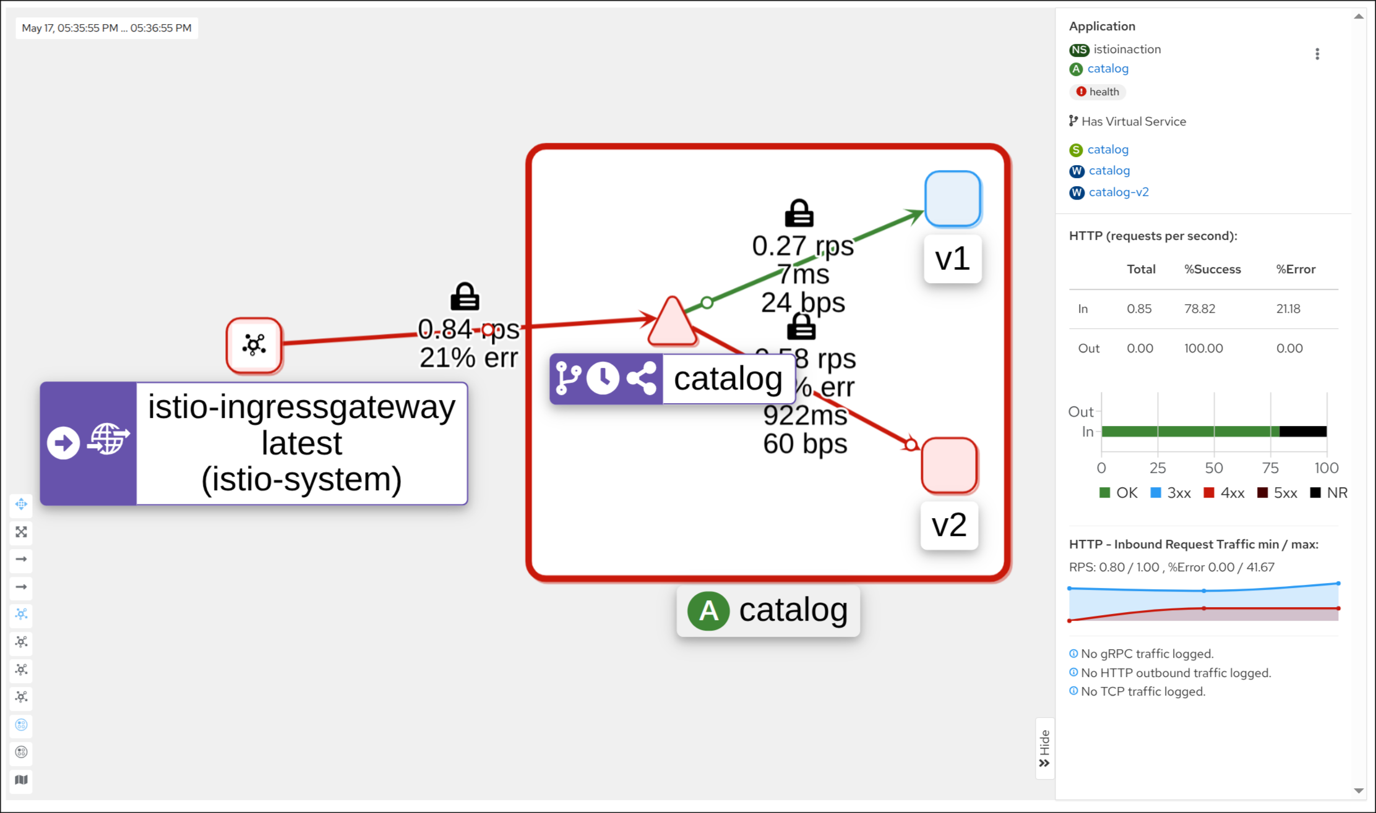Click the mTLS lock on 0.84 rps edge
Image resolution: width=1376 pixels, height=813 pixels.
[465, 297]
